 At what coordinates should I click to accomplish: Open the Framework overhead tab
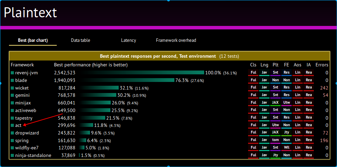coord(176,40)
